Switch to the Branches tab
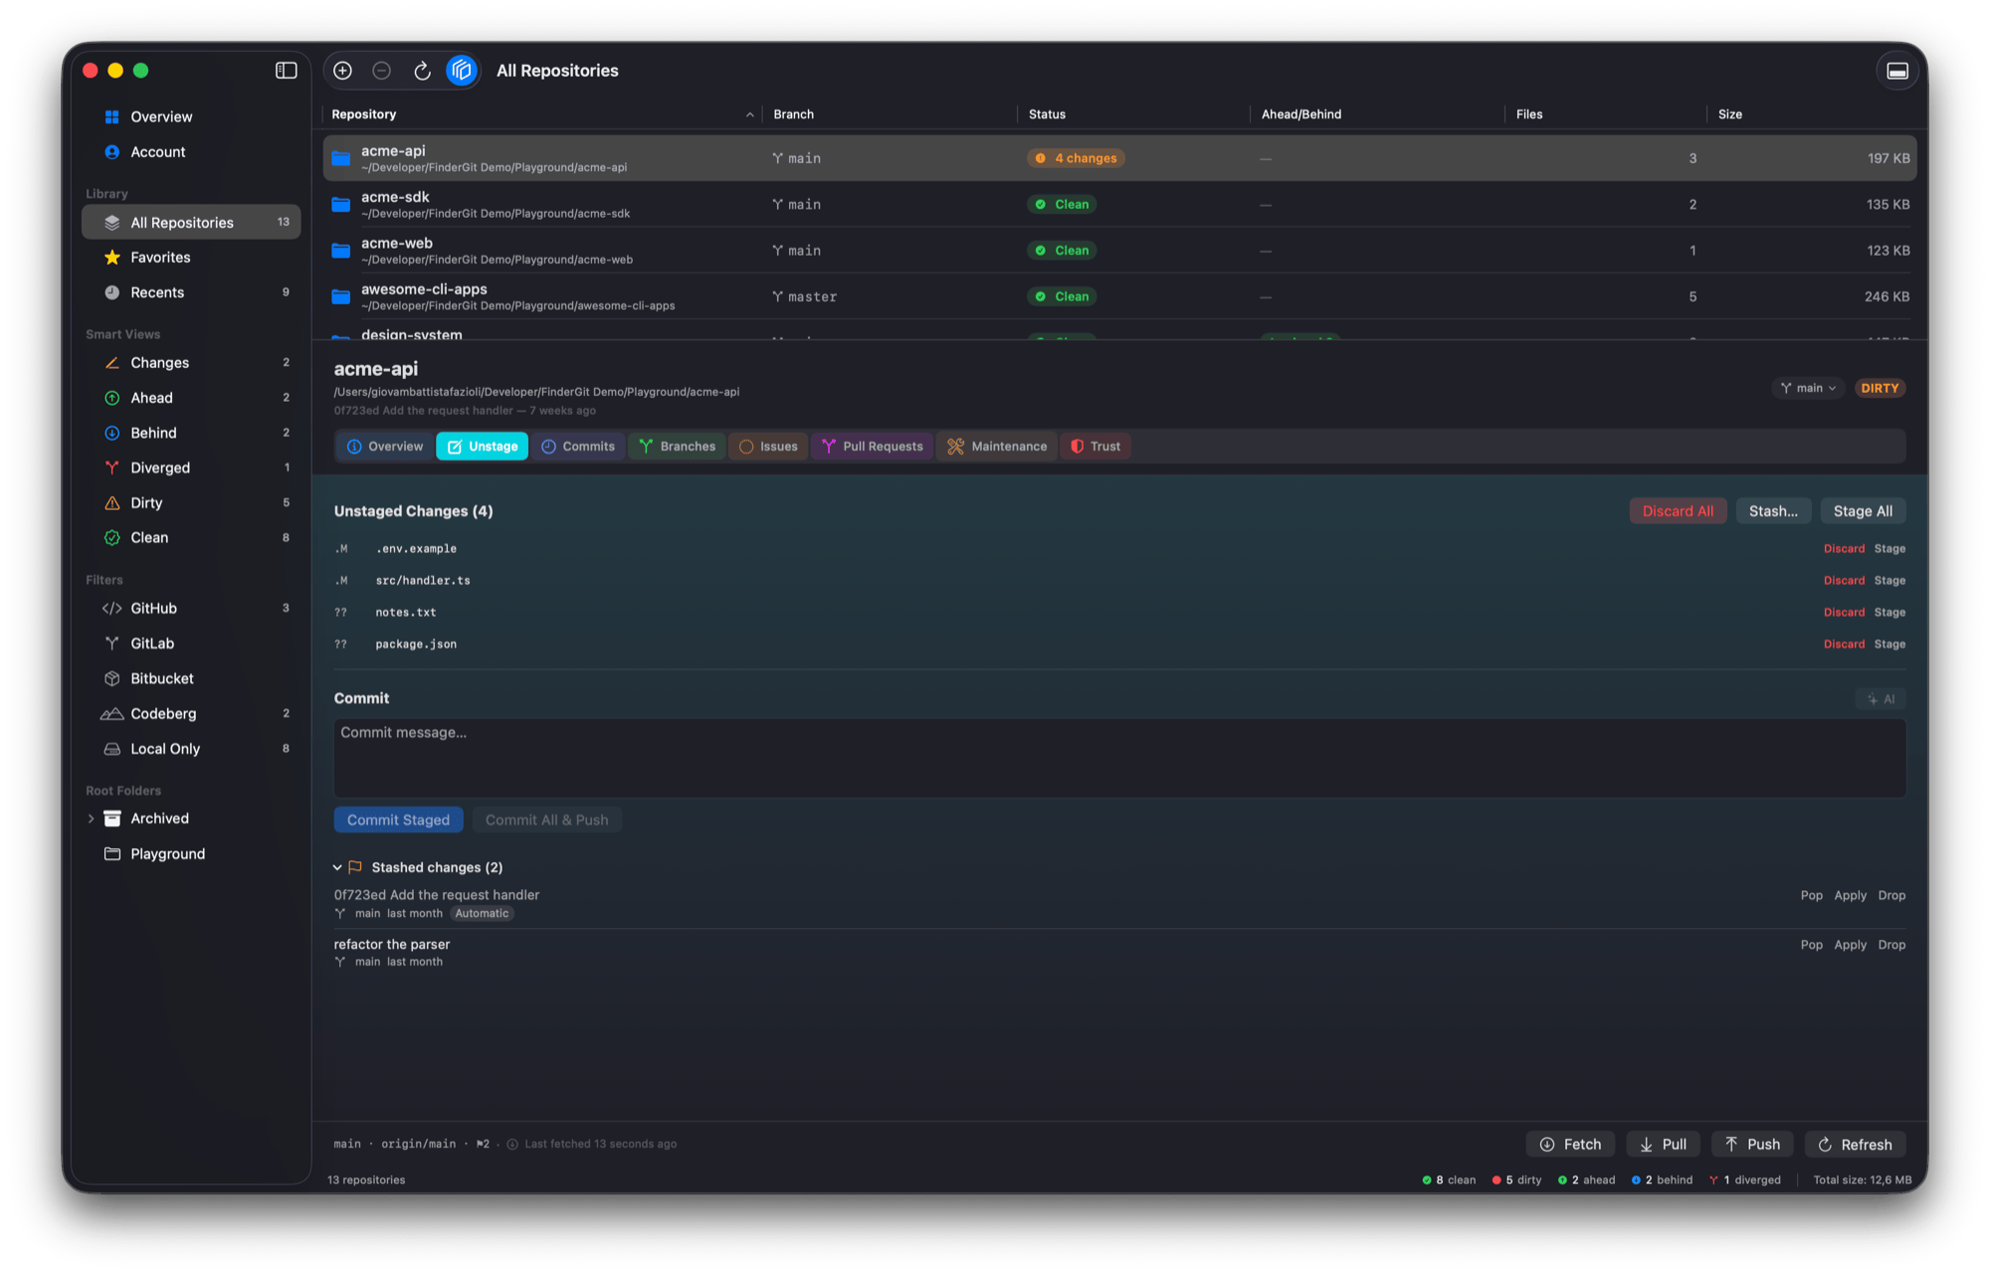Screen dimensions: 1990x1275 (x=677, y=447)
